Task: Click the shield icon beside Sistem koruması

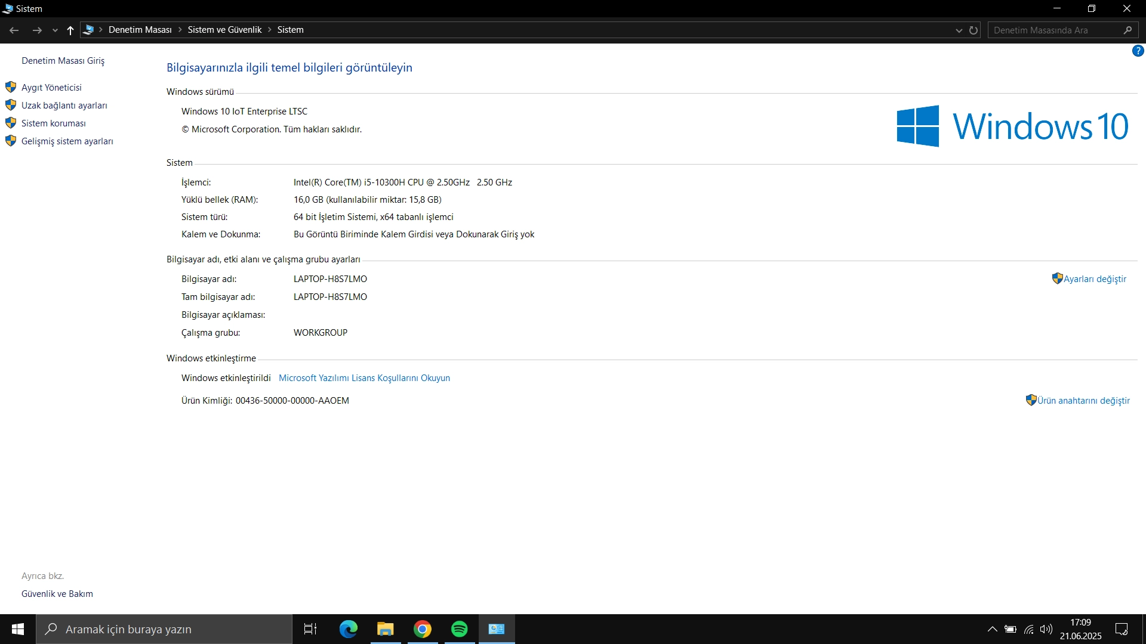Action: [11, 123]
